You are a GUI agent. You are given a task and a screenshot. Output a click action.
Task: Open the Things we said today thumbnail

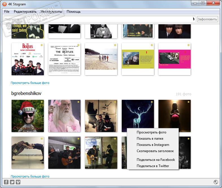coord(28,31)
